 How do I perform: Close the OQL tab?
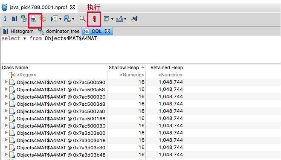(x=107, y=31)
